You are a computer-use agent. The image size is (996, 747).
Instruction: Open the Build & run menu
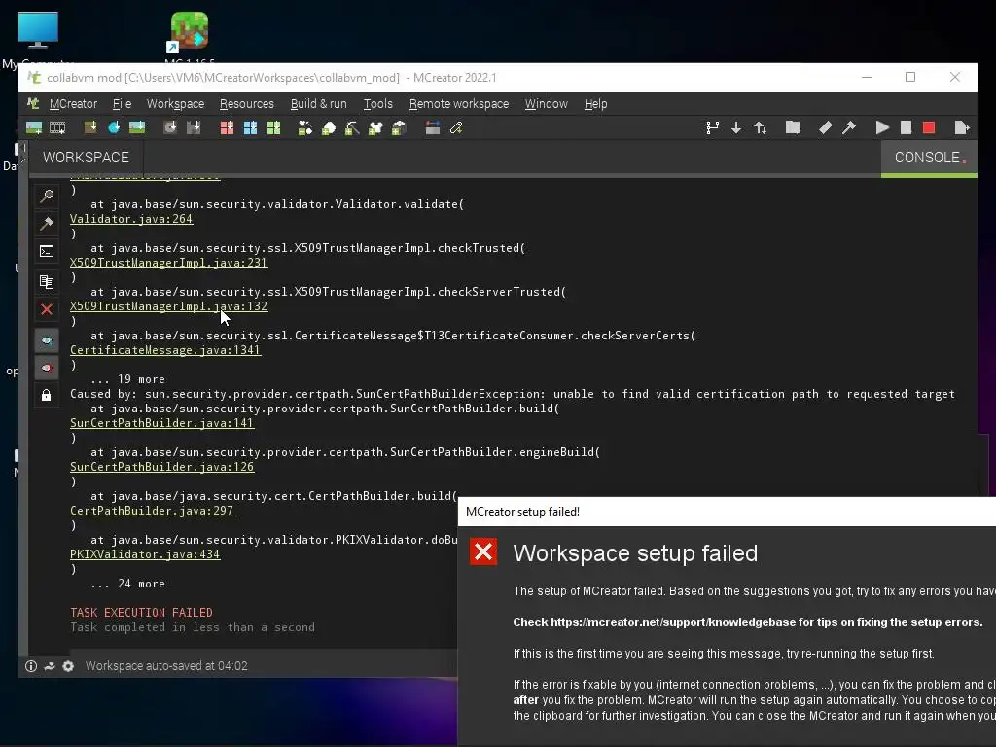tap(318, 103)
